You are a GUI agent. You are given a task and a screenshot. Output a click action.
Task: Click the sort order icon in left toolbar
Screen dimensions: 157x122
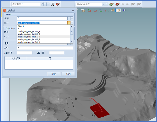tap(52, 4)
